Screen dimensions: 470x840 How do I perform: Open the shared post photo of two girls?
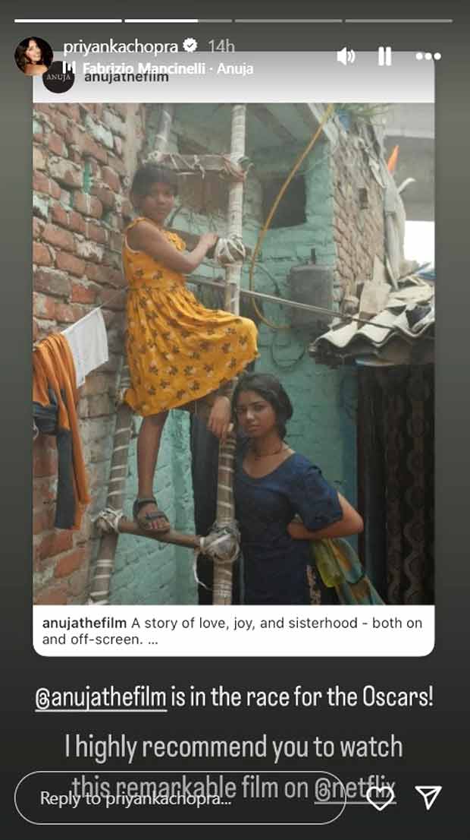pyautogui.click(x=233, y=354)
